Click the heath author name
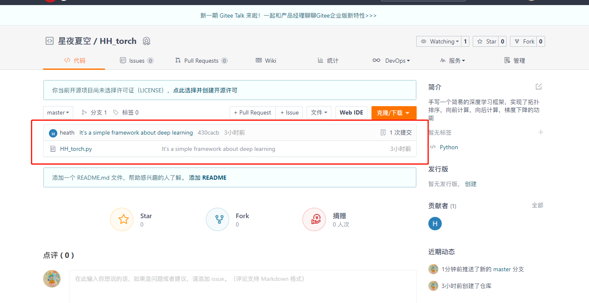This screenshot has width=589, height=303. click(x=67, y=132)
